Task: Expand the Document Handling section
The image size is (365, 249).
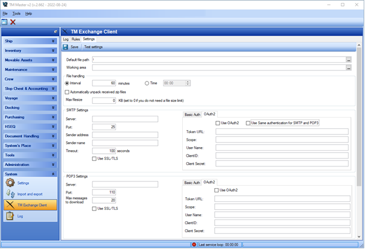Action: [30, 136]
